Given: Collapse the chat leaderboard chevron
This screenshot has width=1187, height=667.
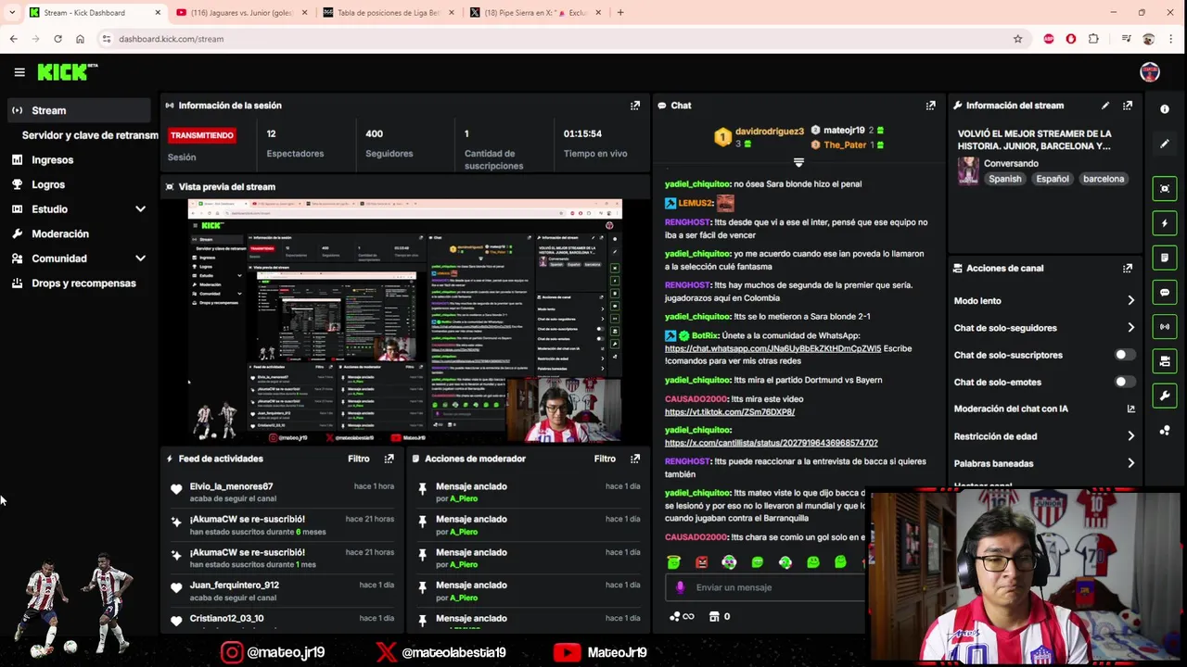Looking at the screenshot, I should 798,163.
